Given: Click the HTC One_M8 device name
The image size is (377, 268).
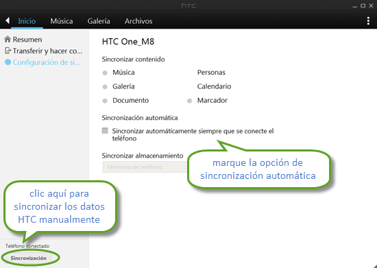Looking at the screenshot, I should (128, 42).
